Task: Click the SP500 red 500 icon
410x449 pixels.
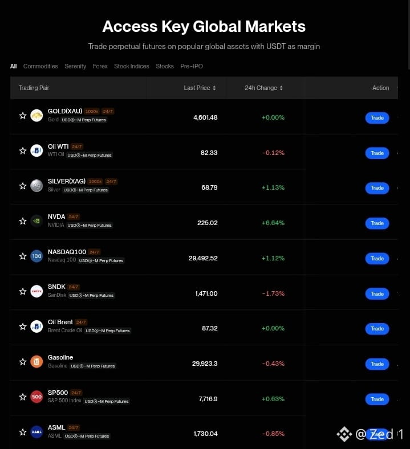Action: click(36, 397)
